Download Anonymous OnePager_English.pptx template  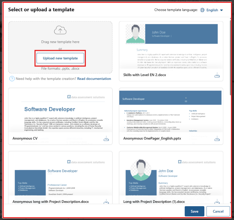(217, 139)
